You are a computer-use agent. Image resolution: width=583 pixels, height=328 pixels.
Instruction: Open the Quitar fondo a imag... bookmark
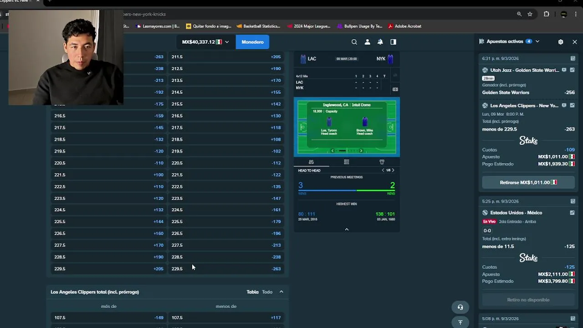(x=209, y=26)
